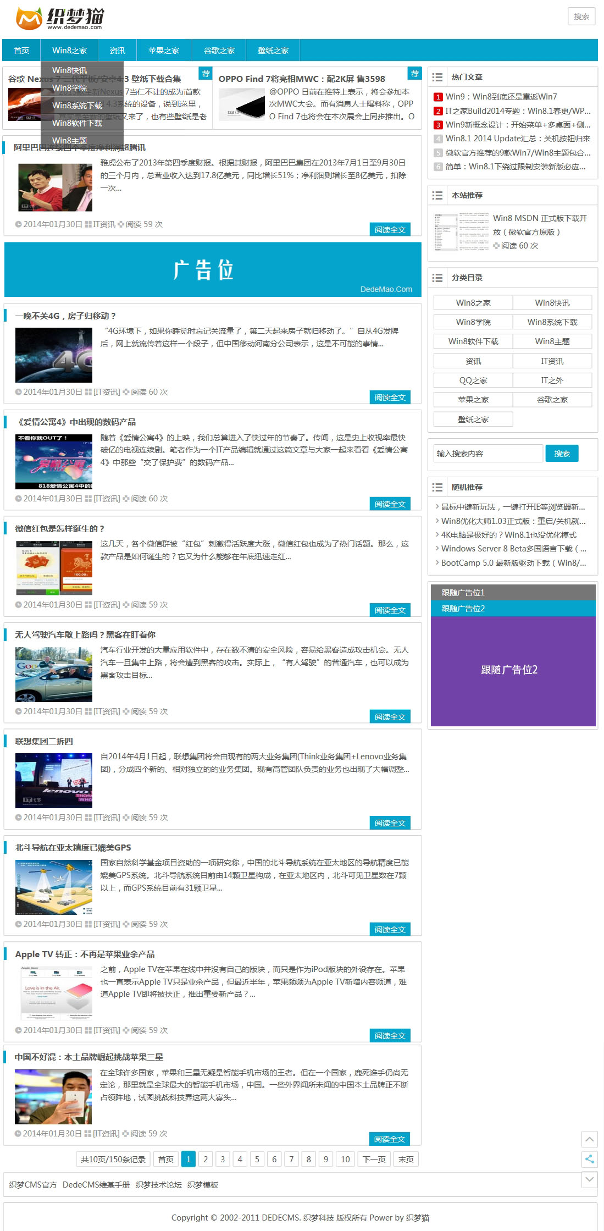Open 苹果之家 in the navigation bar

point(164,51)
